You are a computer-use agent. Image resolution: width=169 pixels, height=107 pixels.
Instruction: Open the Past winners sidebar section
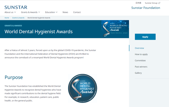(141, 67)
